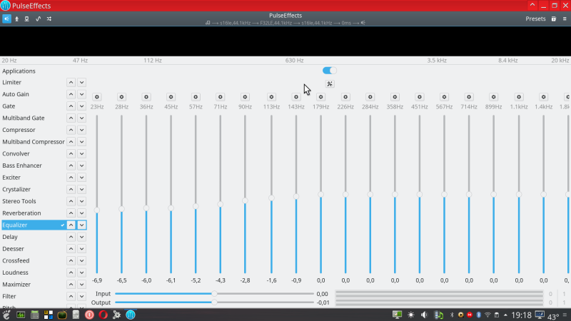This screenshot has width=571, height=321.
Task: Click the spectrum analyzer display
Action: pyautogui.click(x=285, y=41)
